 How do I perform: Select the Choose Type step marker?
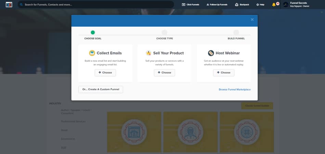coord(164,32)
